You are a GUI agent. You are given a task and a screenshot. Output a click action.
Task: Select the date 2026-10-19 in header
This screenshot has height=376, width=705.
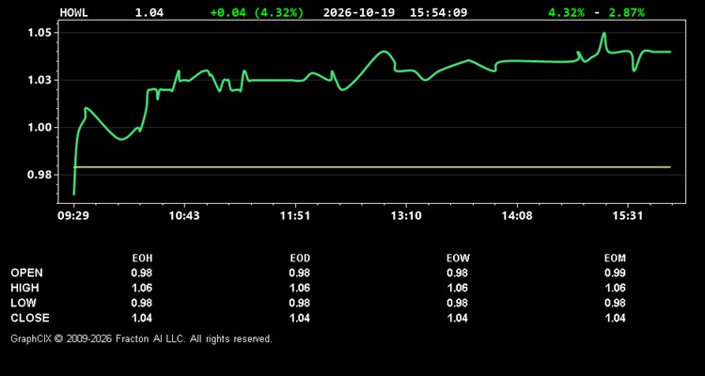(359, 12)
